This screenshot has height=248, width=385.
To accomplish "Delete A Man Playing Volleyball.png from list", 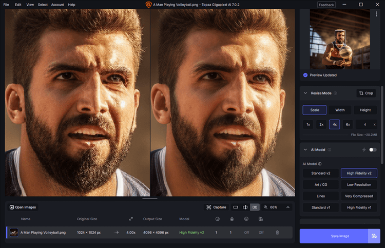I will [278, 233].
